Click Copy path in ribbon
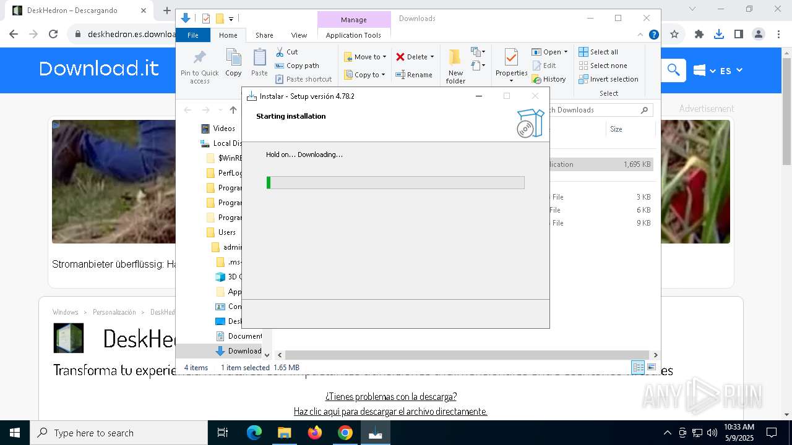 [x=297, y=66]
